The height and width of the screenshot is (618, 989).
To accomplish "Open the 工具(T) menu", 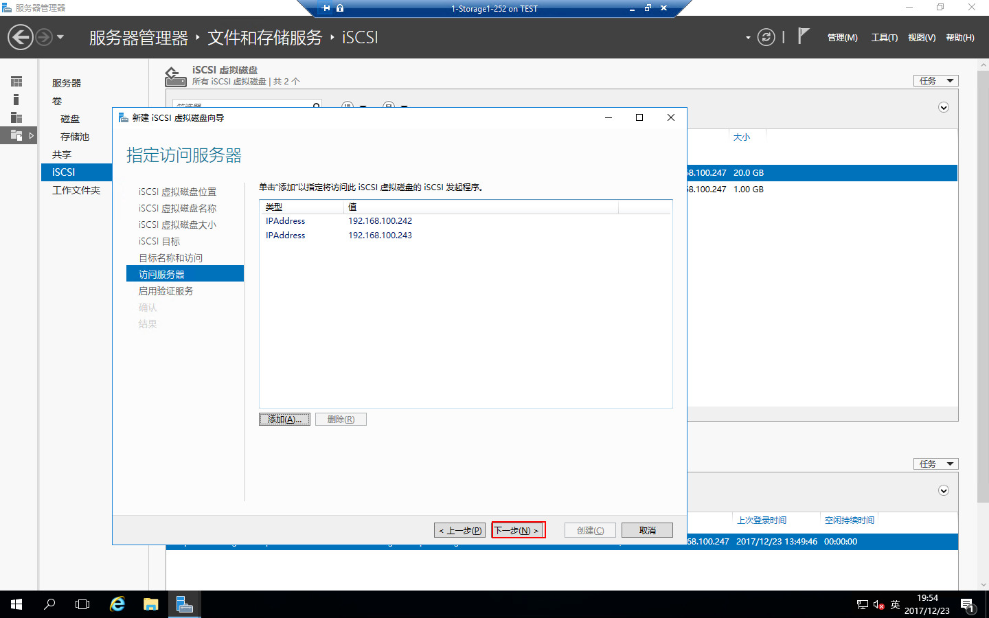I will 885,38.
